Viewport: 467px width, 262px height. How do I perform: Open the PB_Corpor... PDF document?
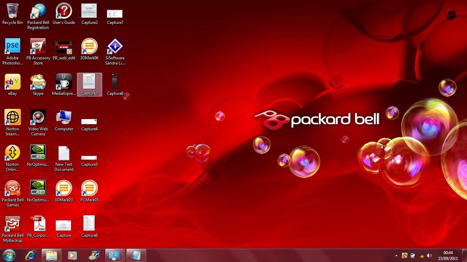tap(38, 227)
